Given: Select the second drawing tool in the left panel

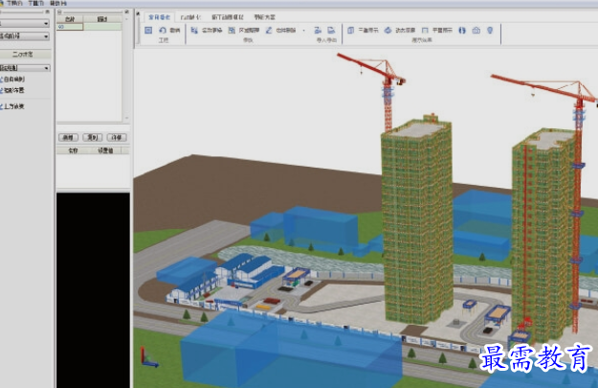Looking at the screenshot, I should tap(12, 90).
